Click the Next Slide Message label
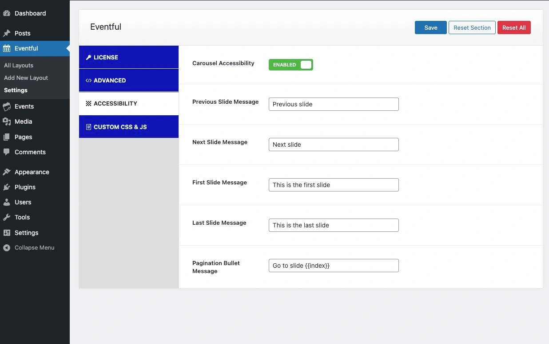This screenshot has height=344, width=549. click(x=220, y=142)
